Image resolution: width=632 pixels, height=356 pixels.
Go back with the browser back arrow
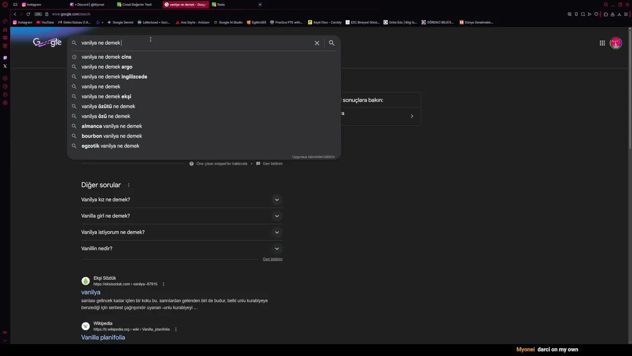tap(15, 14)
